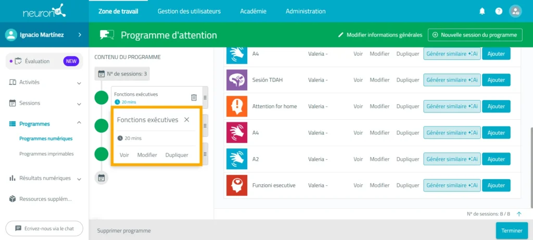Image resolution: width=533 pixels, height=240 pixels.
Task: Click Voir on the Sesión TDAH row
Action: 358,80
